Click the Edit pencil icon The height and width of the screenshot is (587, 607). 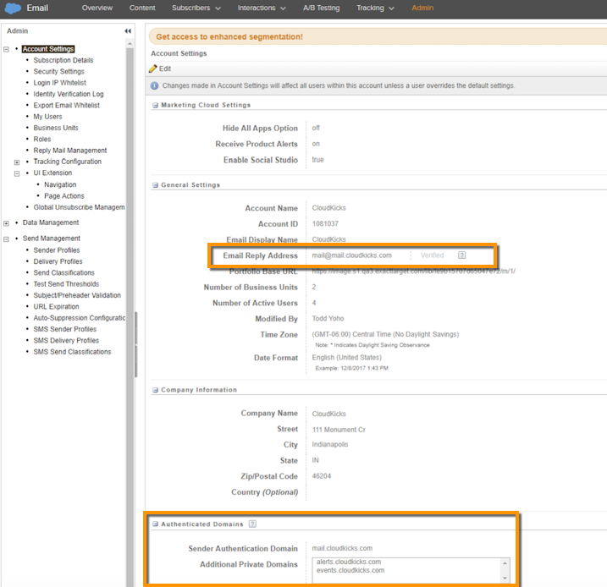[x=153, y=69]
